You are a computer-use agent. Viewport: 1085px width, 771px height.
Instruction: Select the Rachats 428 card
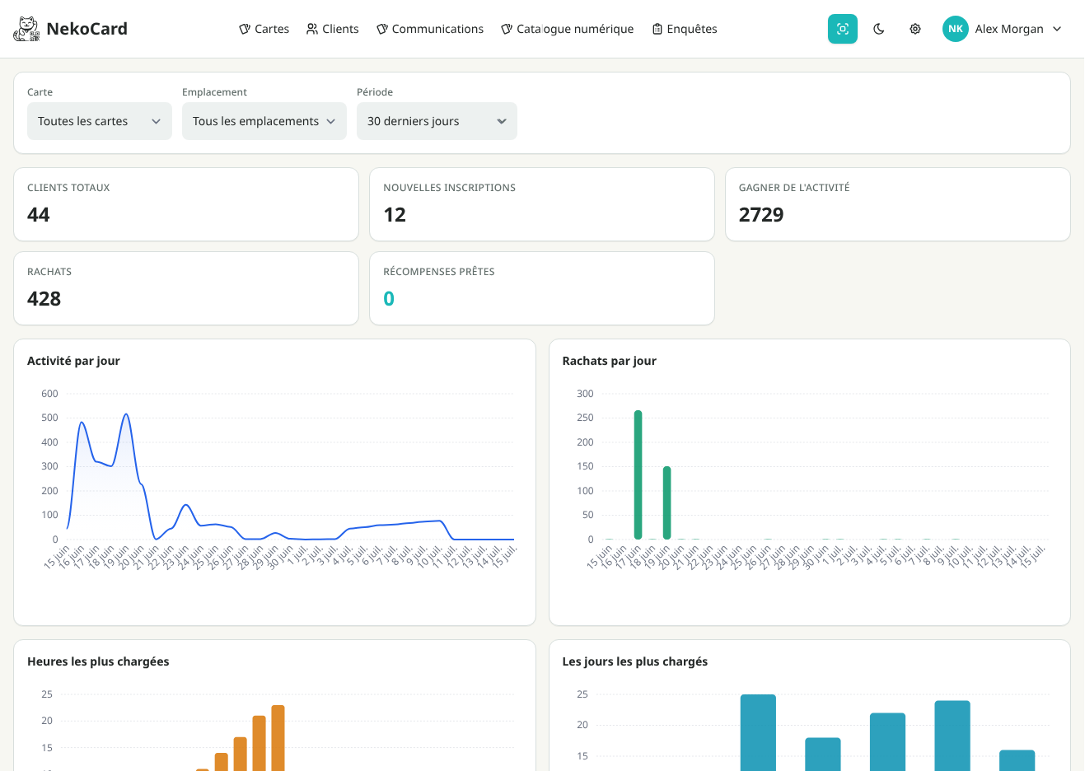pos(186,288)
